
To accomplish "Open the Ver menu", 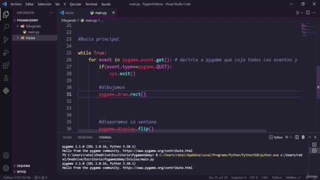I will click(57, 4).
